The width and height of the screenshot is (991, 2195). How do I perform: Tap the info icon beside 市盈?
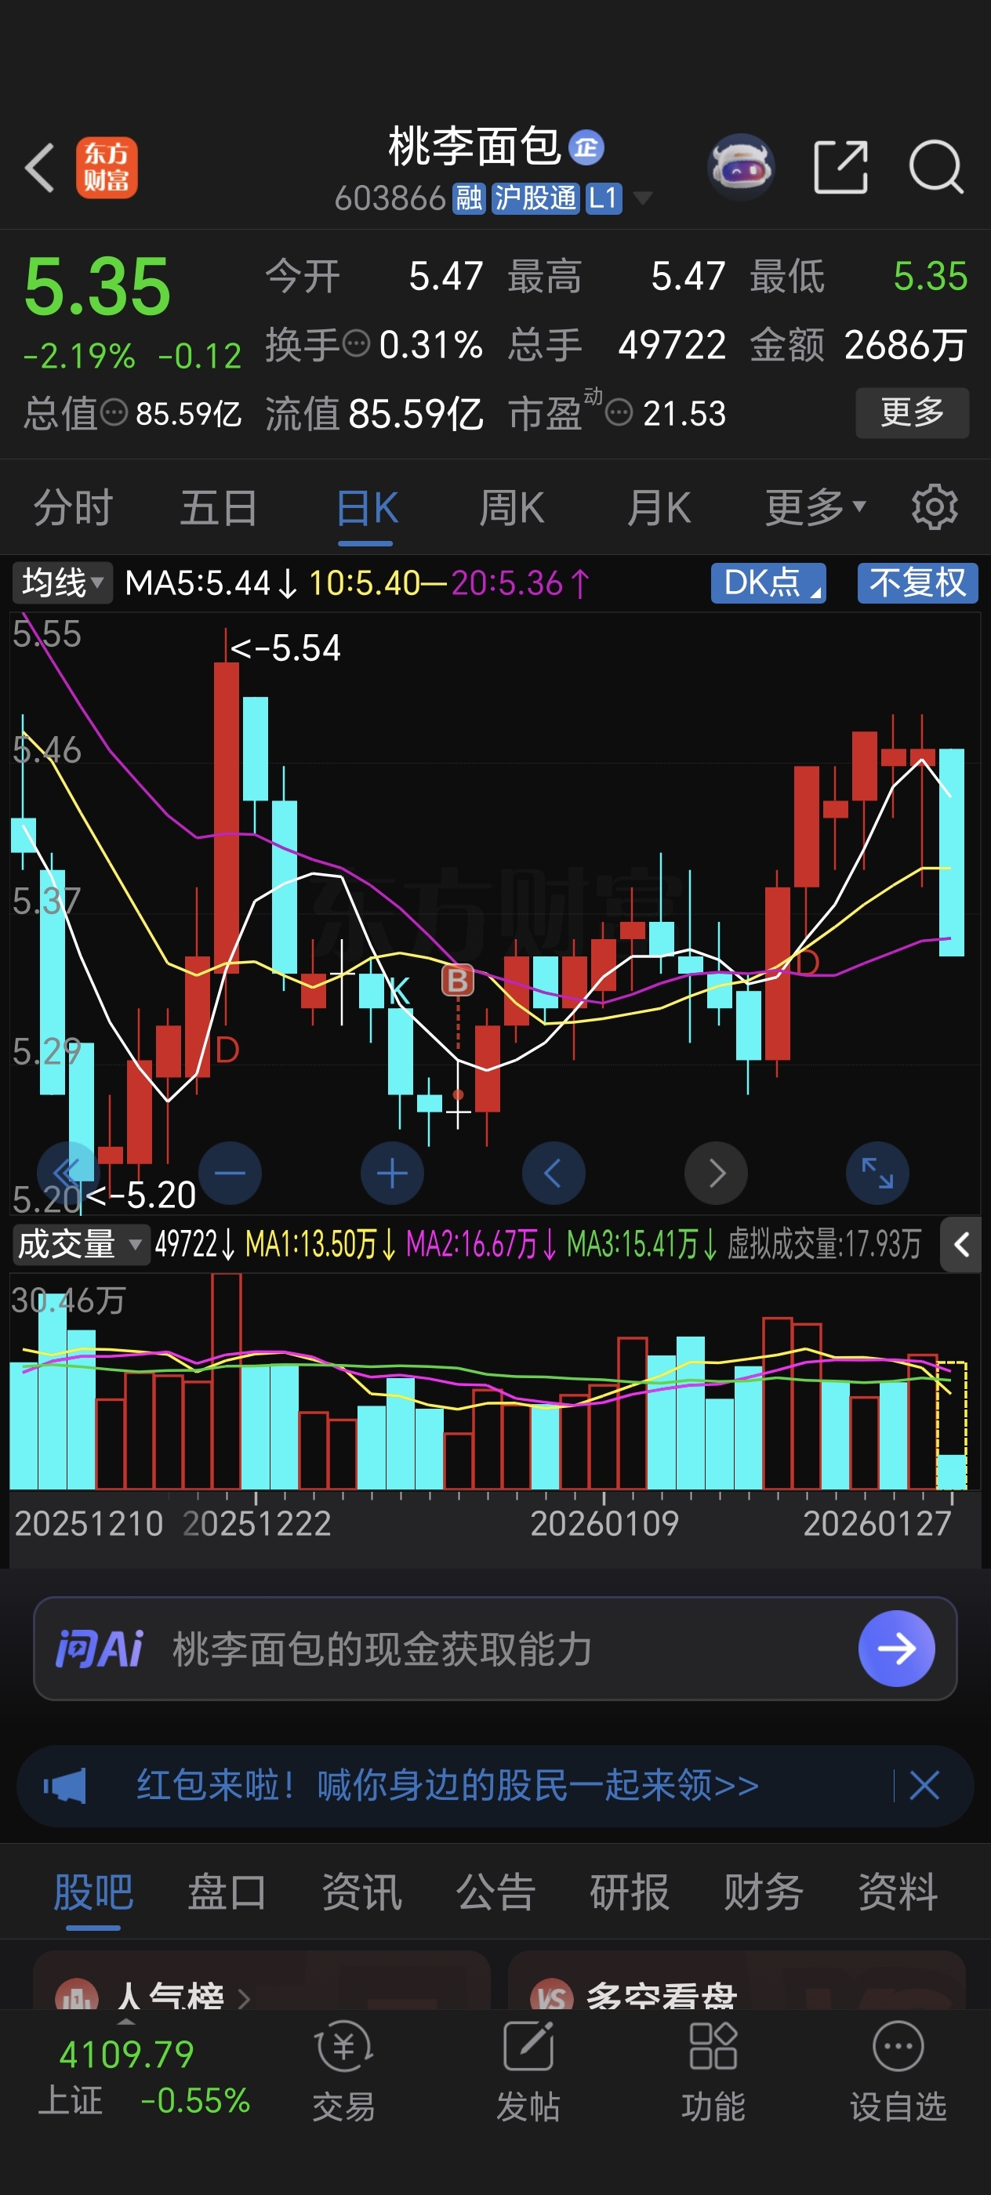click(x=619, y=413)
